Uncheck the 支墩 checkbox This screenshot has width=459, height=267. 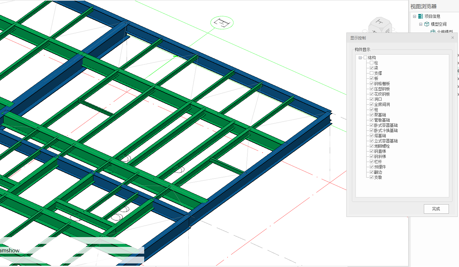click(371, 177)
